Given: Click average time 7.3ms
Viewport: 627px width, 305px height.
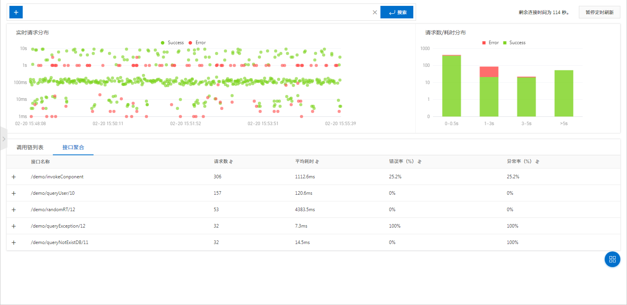Looking at the screenshot, I should 301,226.
